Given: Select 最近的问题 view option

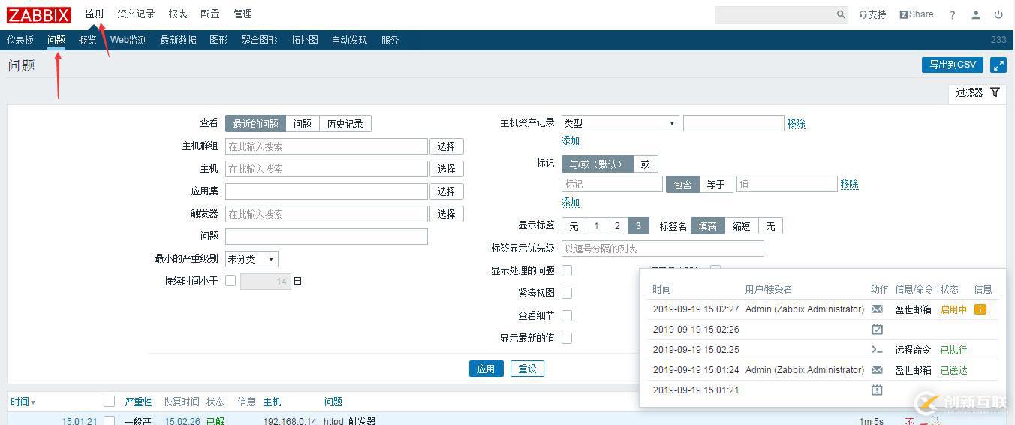Looking at the screenshot, I should coord(255,124).
